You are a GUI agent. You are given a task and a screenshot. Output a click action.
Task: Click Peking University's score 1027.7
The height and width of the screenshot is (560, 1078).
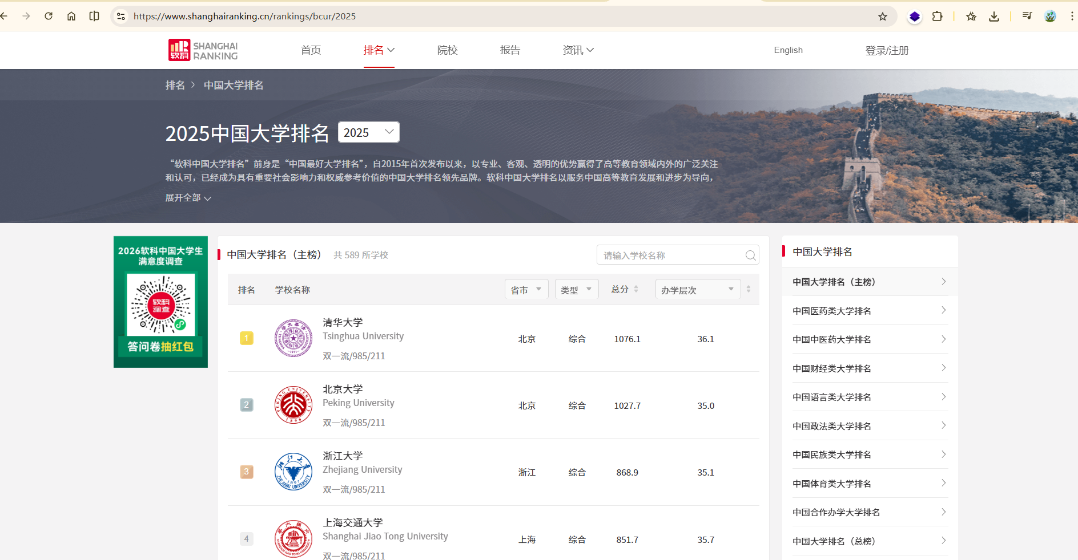pos(628,405)
